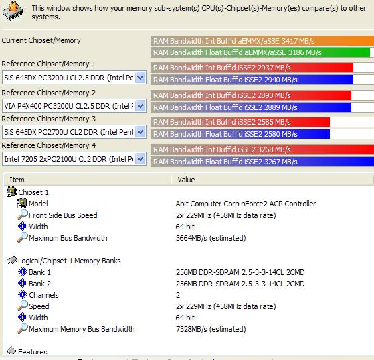Select the Abit nForce2 AGP Controller value
Viewport: 374px width, 360px height.
pos(246,204)
